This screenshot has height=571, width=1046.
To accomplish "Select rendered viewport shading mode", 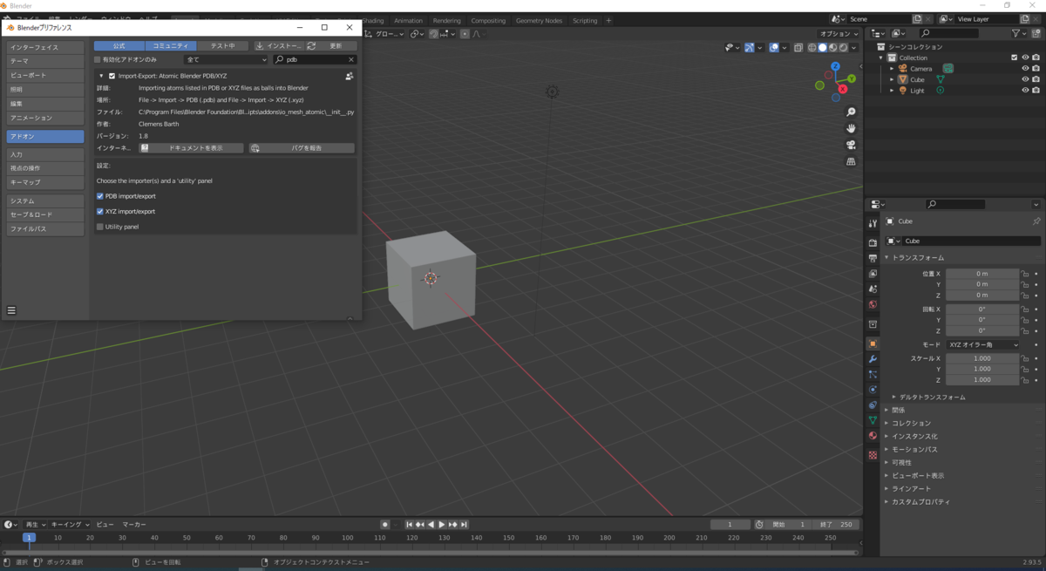I will click(843, 48).
